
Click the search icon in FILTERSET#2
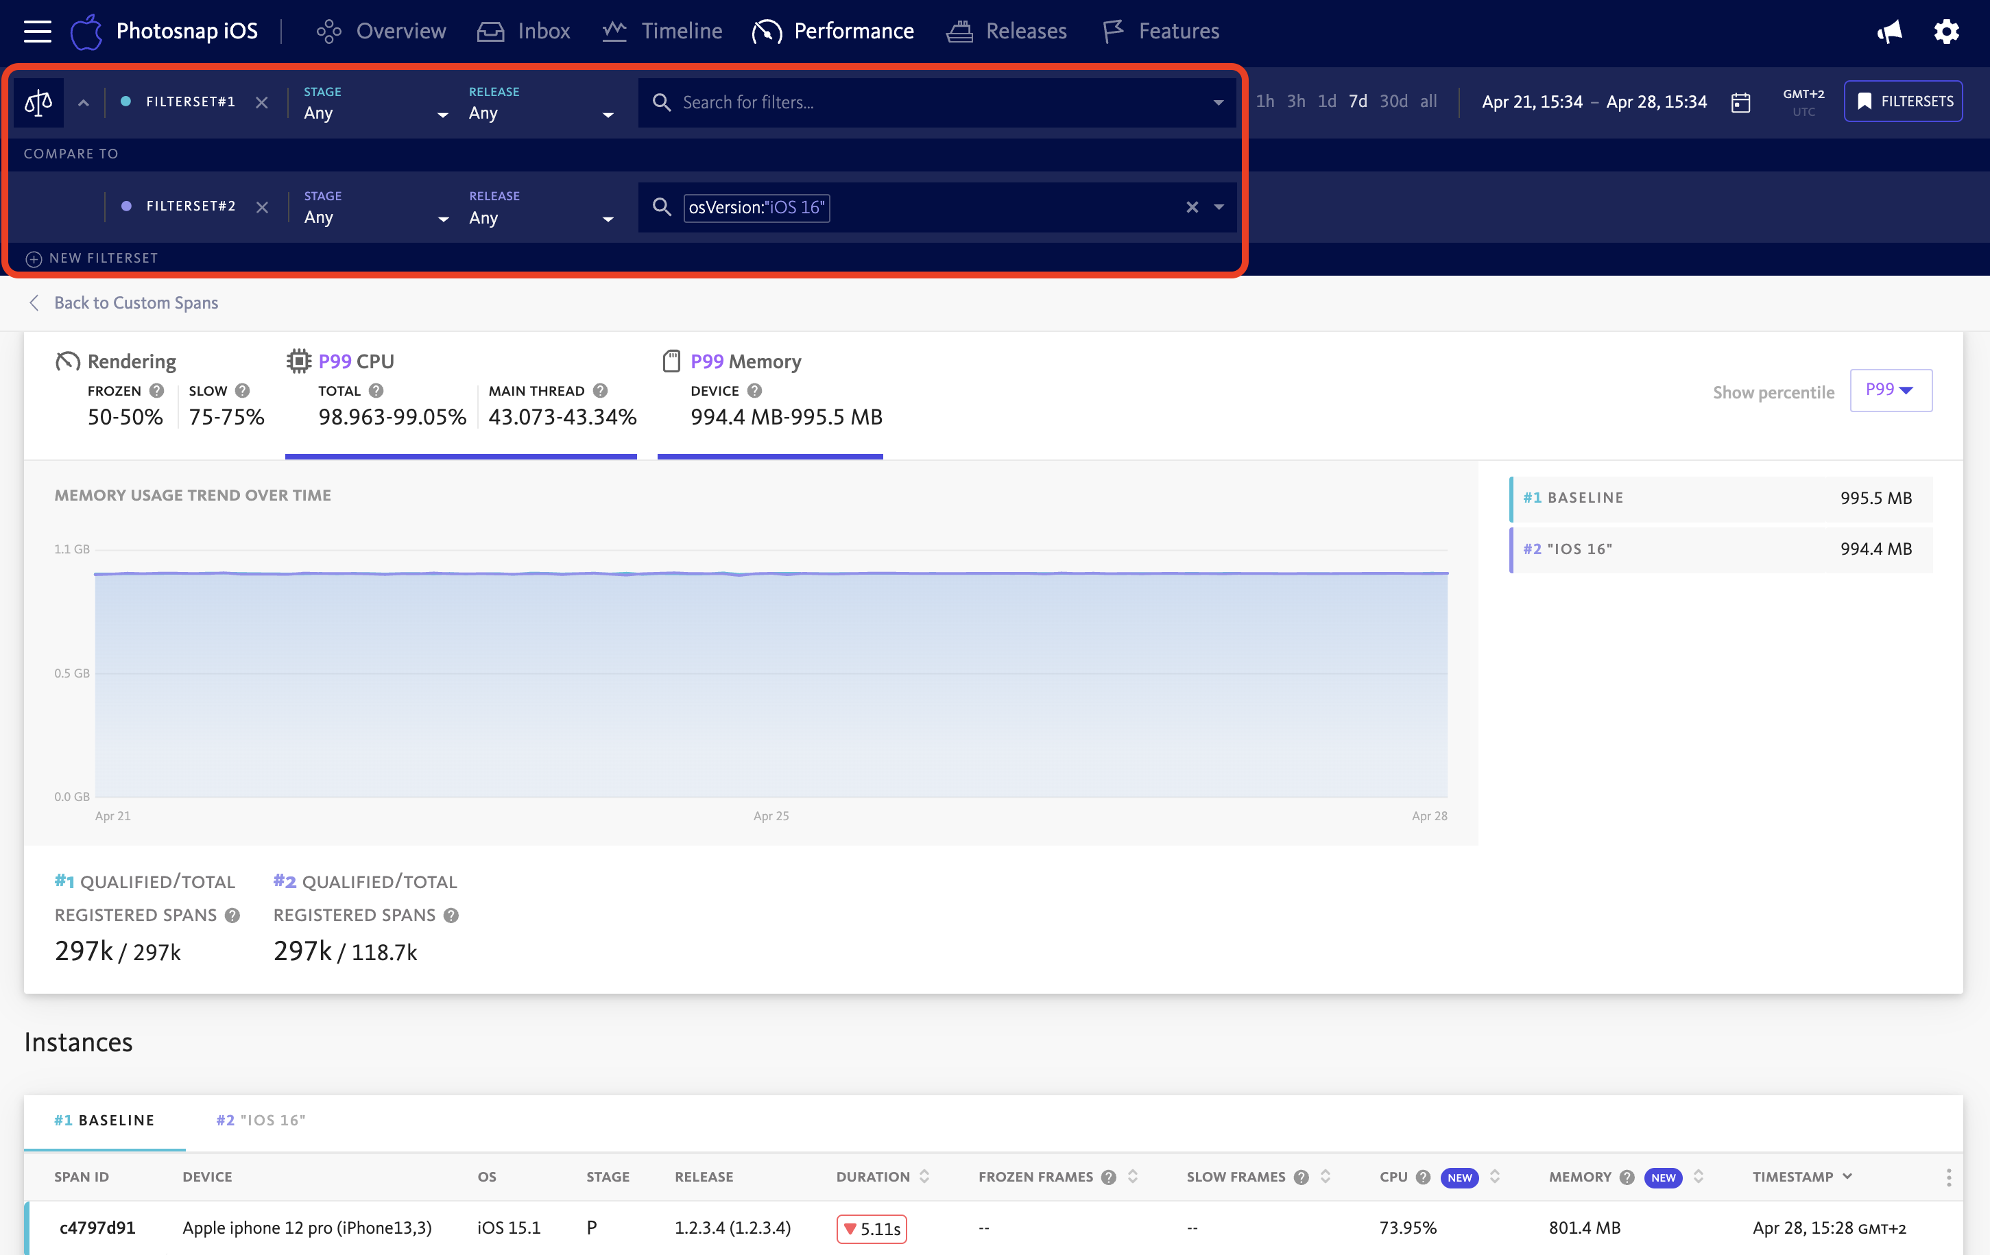(x=661, y=206)
